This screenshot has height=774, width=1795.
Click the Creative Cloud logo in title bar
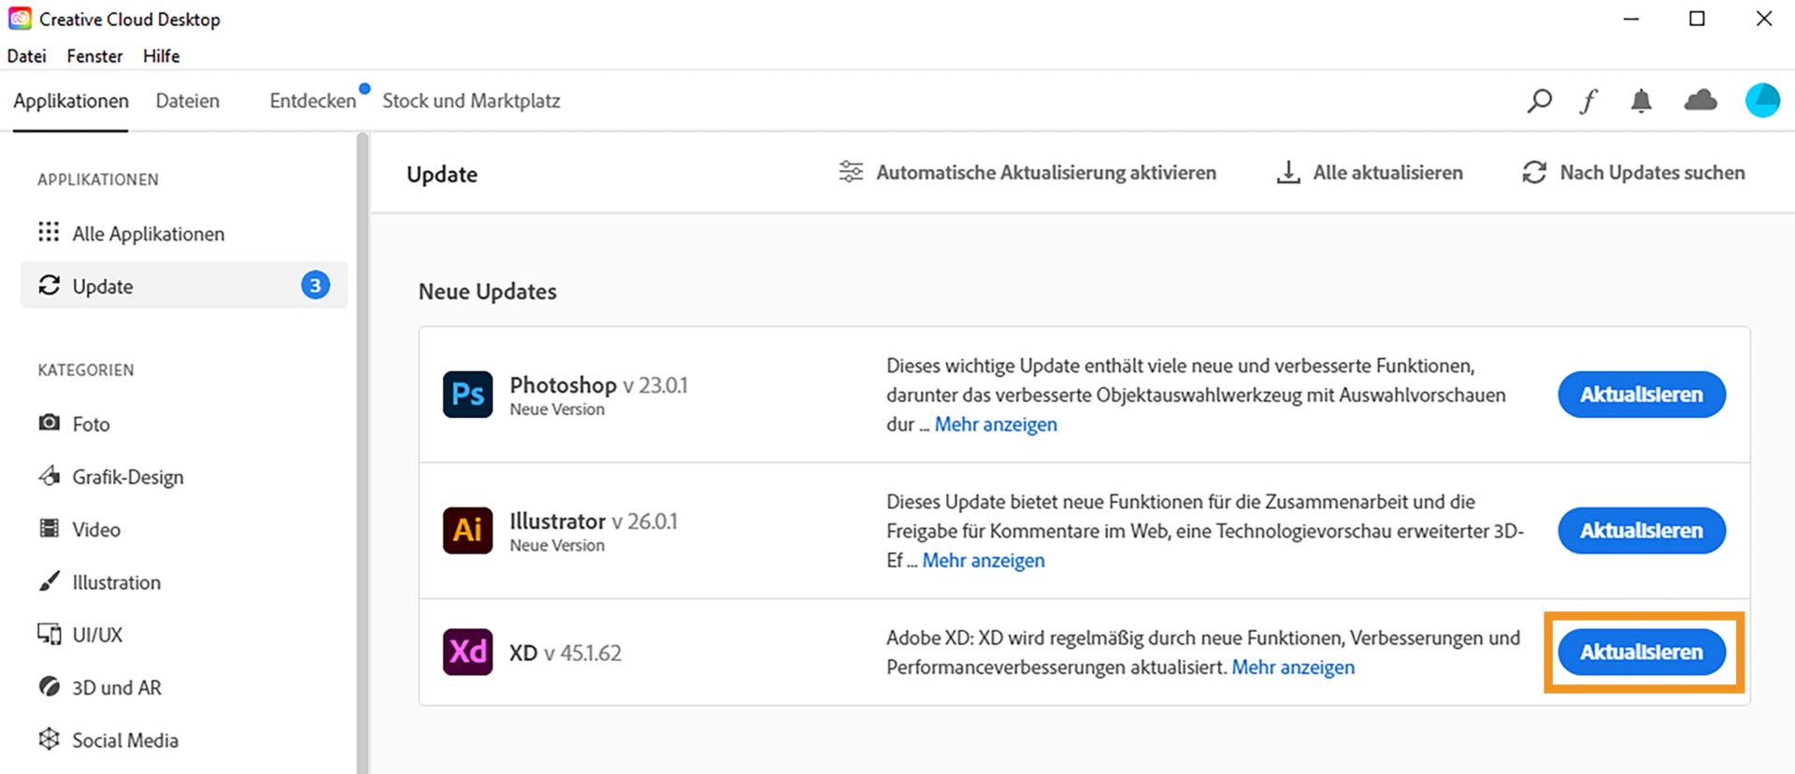point(20,19)
